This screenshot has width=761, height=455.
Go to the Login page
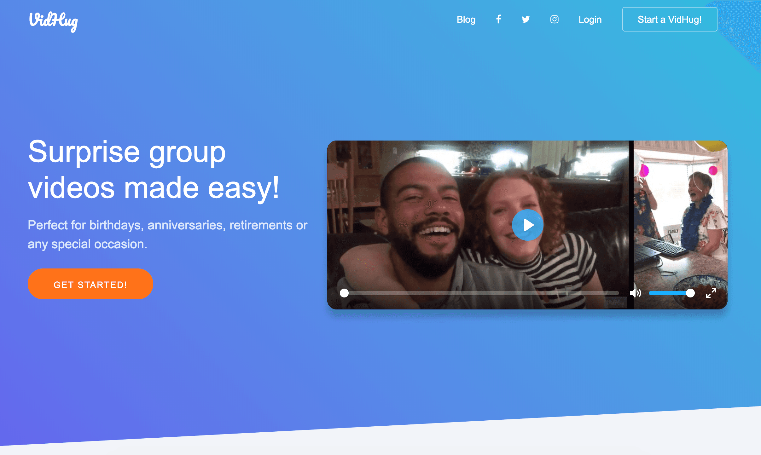pos(590,20)
